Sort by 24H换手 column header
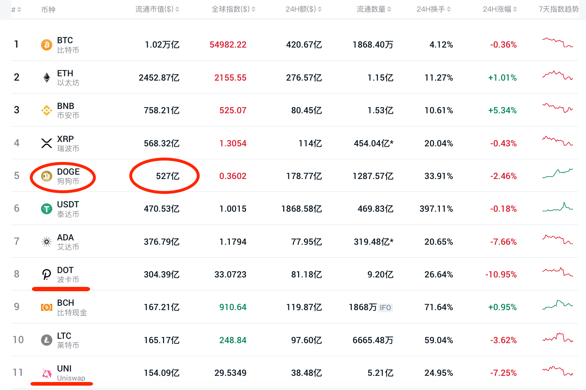 tap(434, 9)
